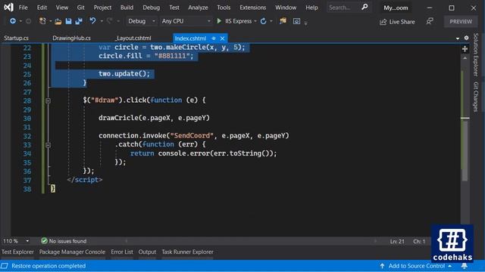
Task: Open the Test Explorer panel tab
Action: [x=17, y=252]
